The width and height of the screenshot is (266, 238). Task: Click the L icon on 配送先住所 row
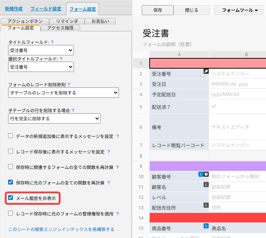pyautogui.click(x=206, y=205)
